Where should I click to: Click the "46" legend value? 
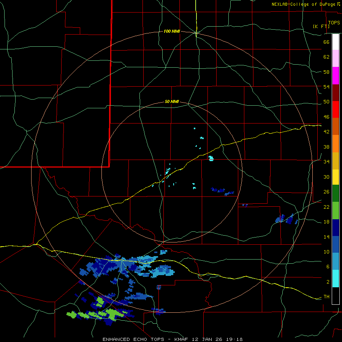[326, 117]
